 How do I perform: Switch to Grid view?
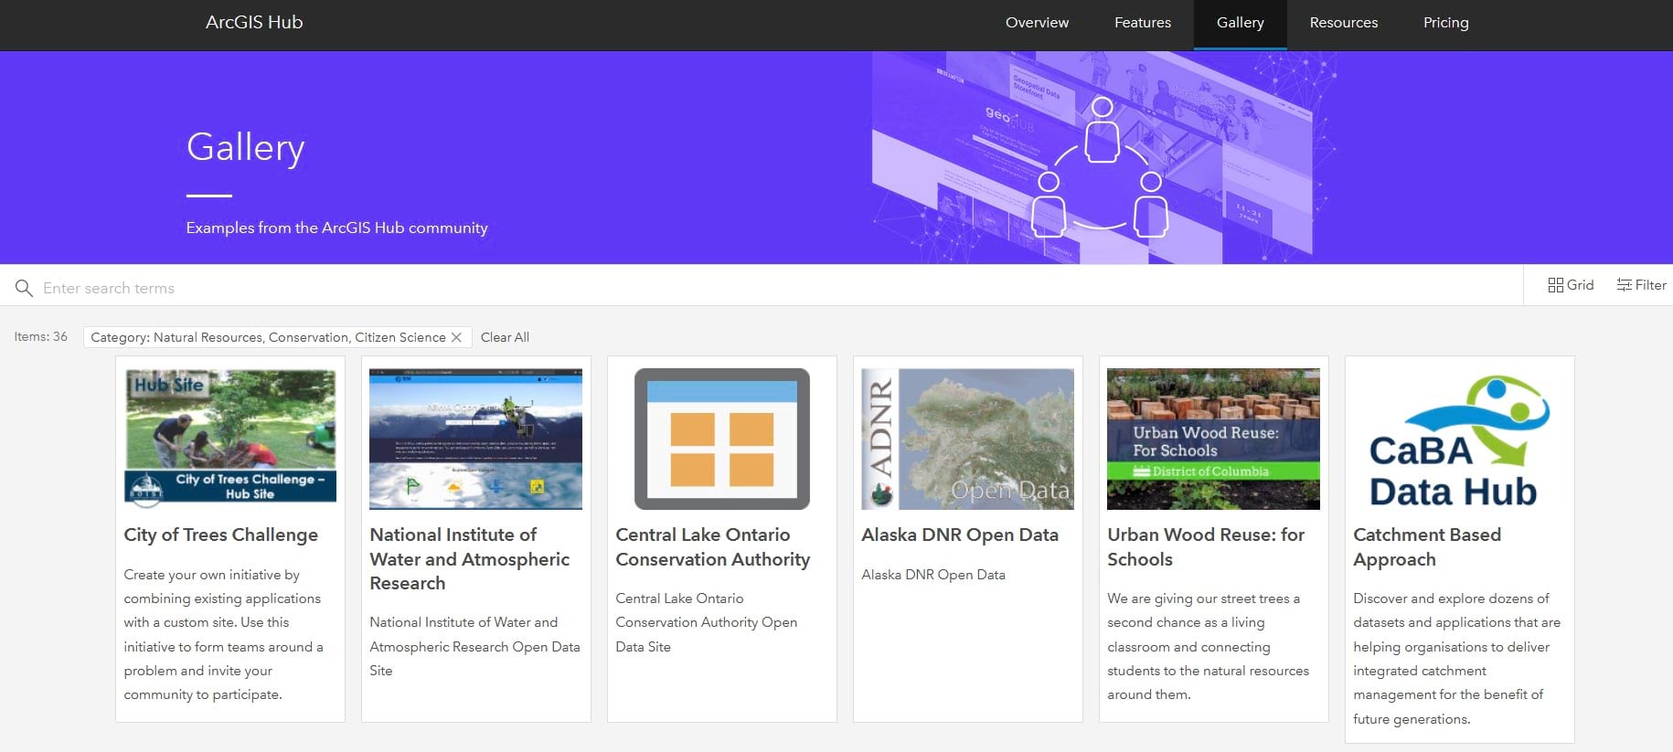(x=1571, y=285)
